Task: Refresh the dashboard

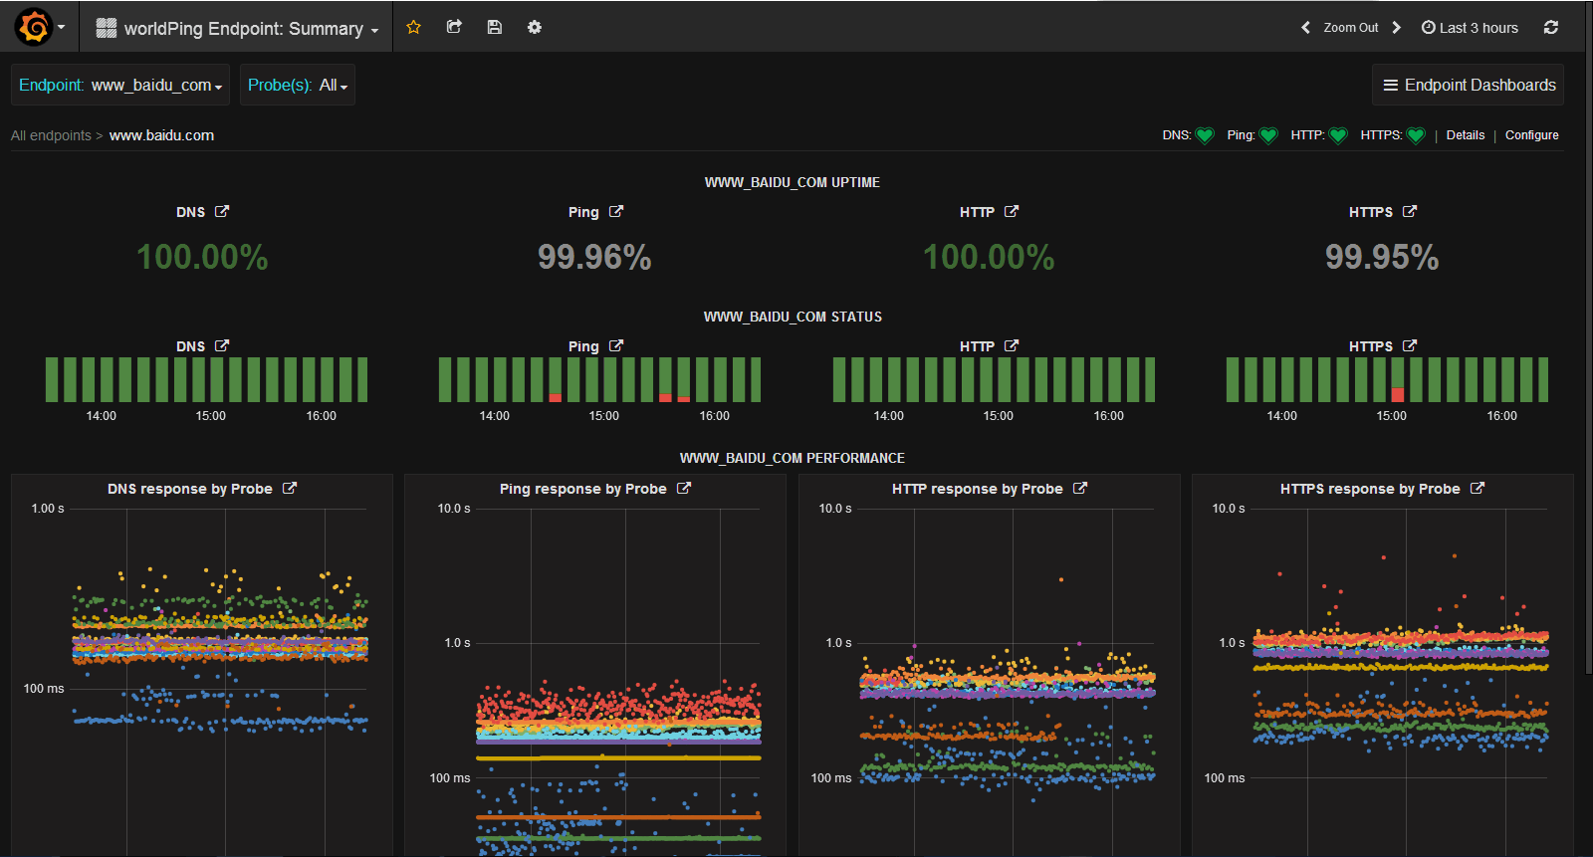Action: [x=1550, y=27]
